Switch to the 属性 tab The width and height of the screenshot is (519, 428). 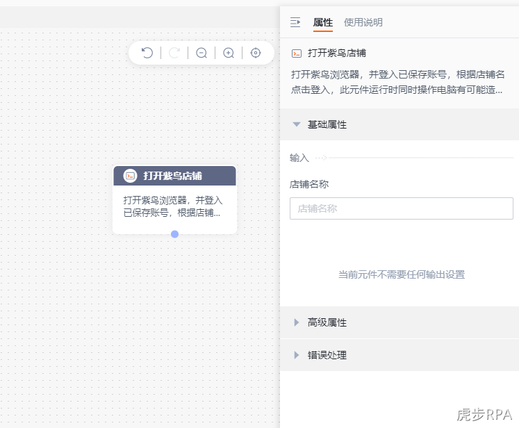tap(322, 22)
